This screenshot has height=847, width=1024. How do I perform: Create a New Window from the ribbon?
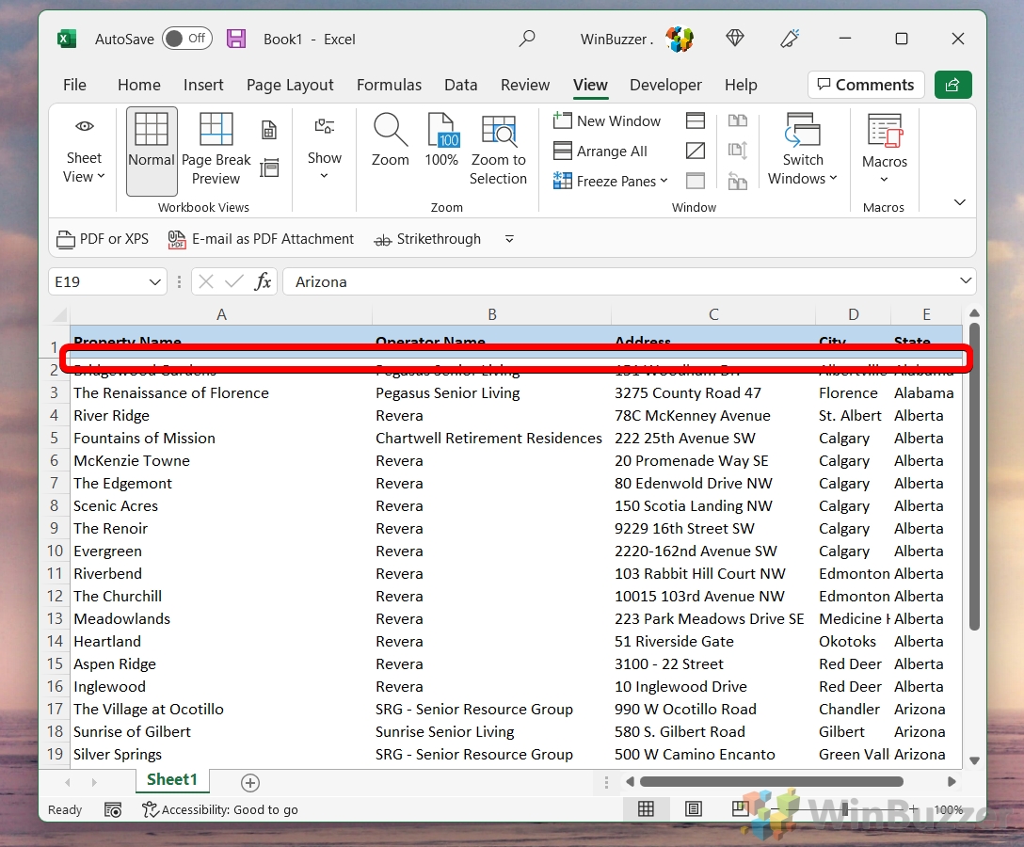607,120
